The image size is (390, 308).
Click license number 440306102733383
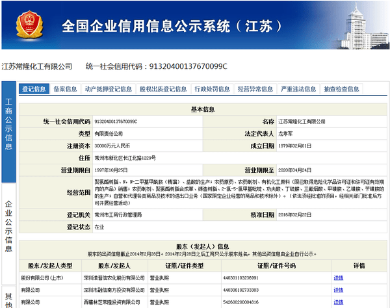(240, 290)
